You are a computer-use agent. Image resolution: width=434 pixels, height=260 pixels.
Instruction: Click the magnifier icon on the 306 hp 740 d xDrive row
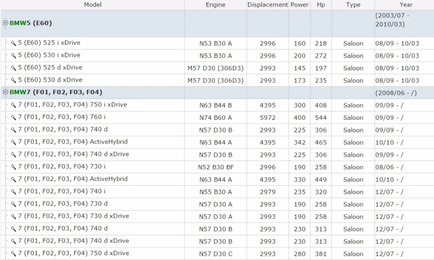[13, 155]
